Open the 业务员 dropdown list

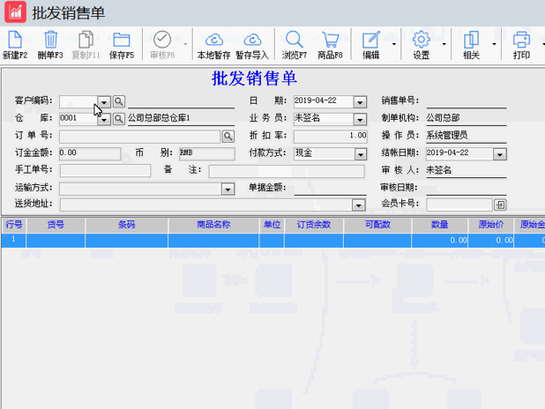coord(360,119)
